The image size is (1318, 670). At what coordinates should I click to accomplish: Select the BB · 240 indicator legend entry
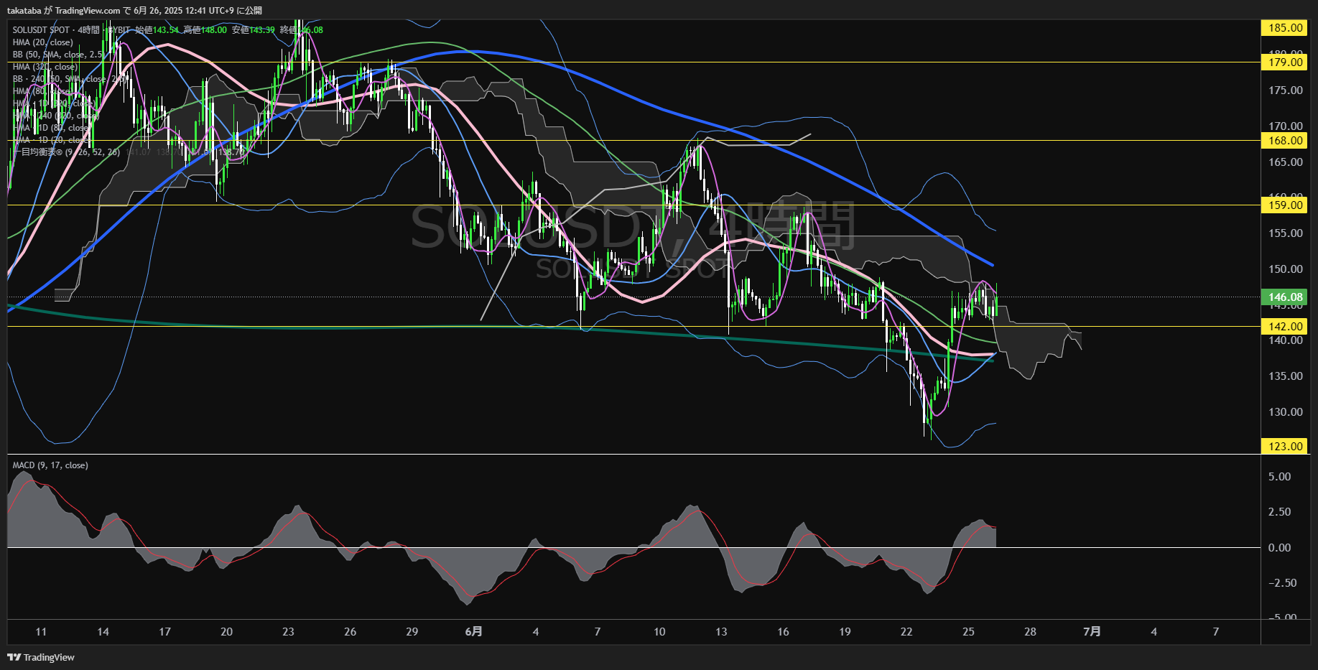[68, 79]
